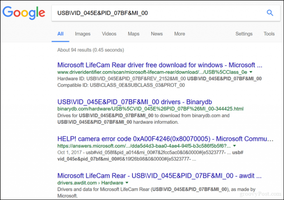Screen dimensions: 284x200
Task: Click the www.driveridentifier.com green URL text
Action: pyautogui.click(x=152, y=72)
